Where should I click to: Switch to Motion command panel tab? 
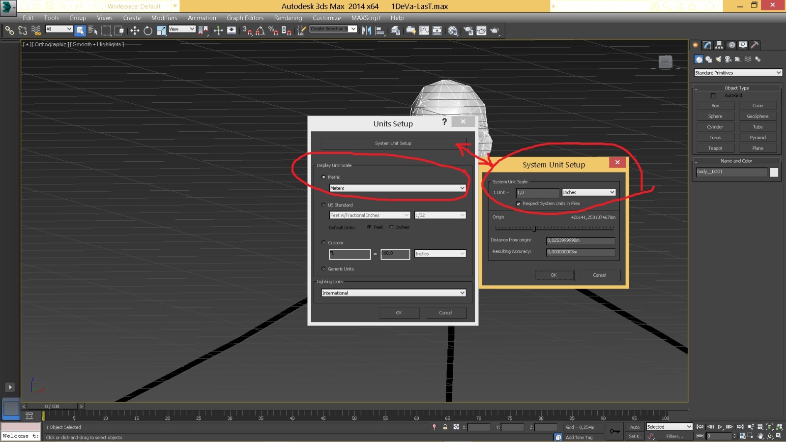[731, 45]
